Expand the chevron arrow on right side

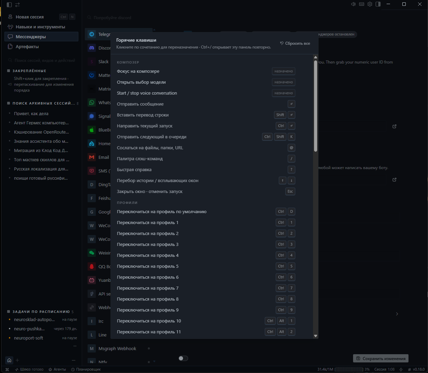(397, 314)
